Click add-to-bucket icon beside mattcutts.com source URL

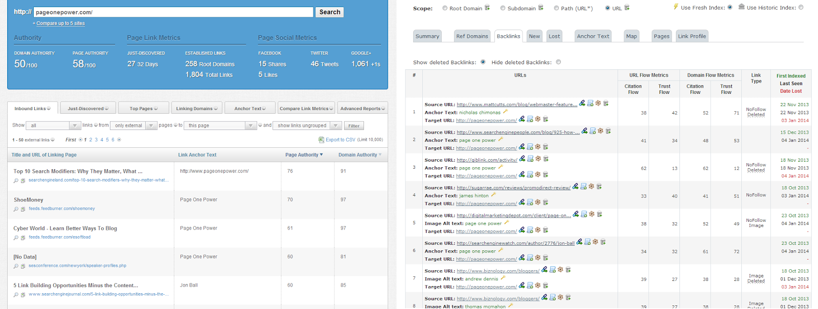tap(606, 104)
